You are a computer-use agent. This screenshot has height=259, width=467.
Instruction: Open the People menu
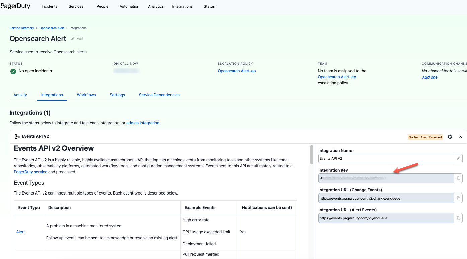102,6
